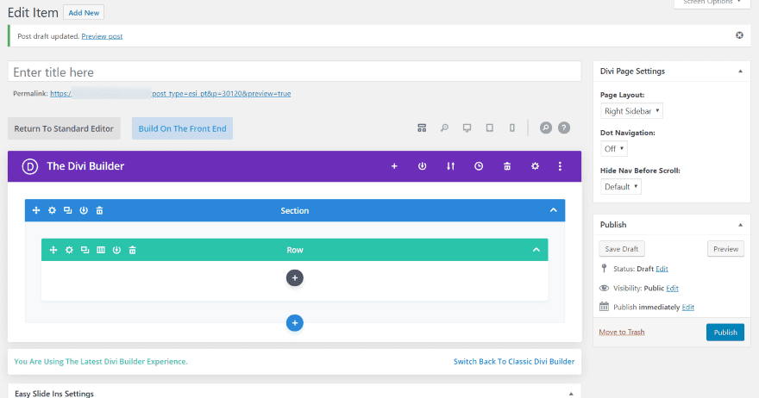759x398 pixels.
Task: Click the Section title bar label
Action: [295, 211]
